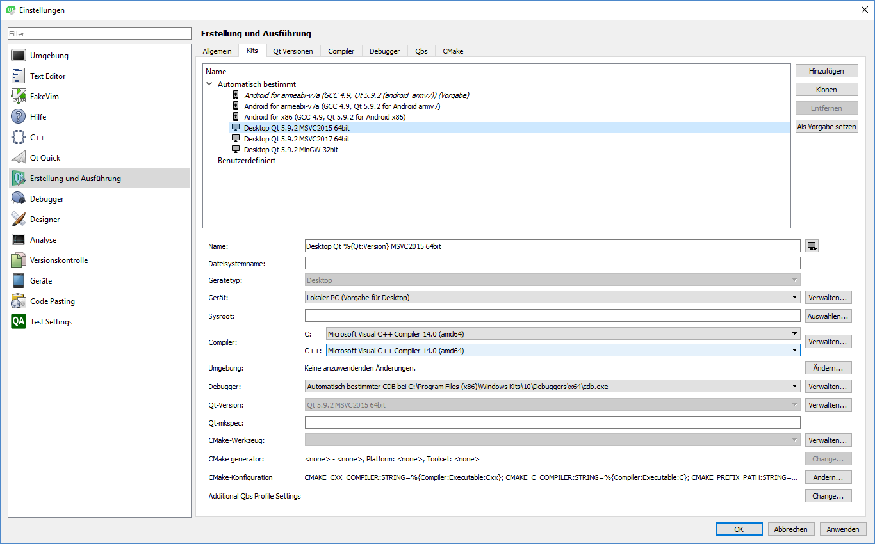
Task: Click the Hinzufügen button
Action: coord(826,71)
